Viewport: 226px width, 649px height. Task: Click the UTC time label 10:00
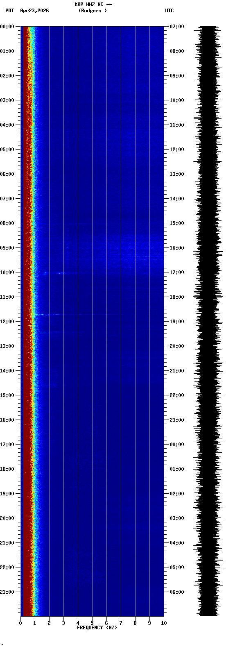coord(177,100)
